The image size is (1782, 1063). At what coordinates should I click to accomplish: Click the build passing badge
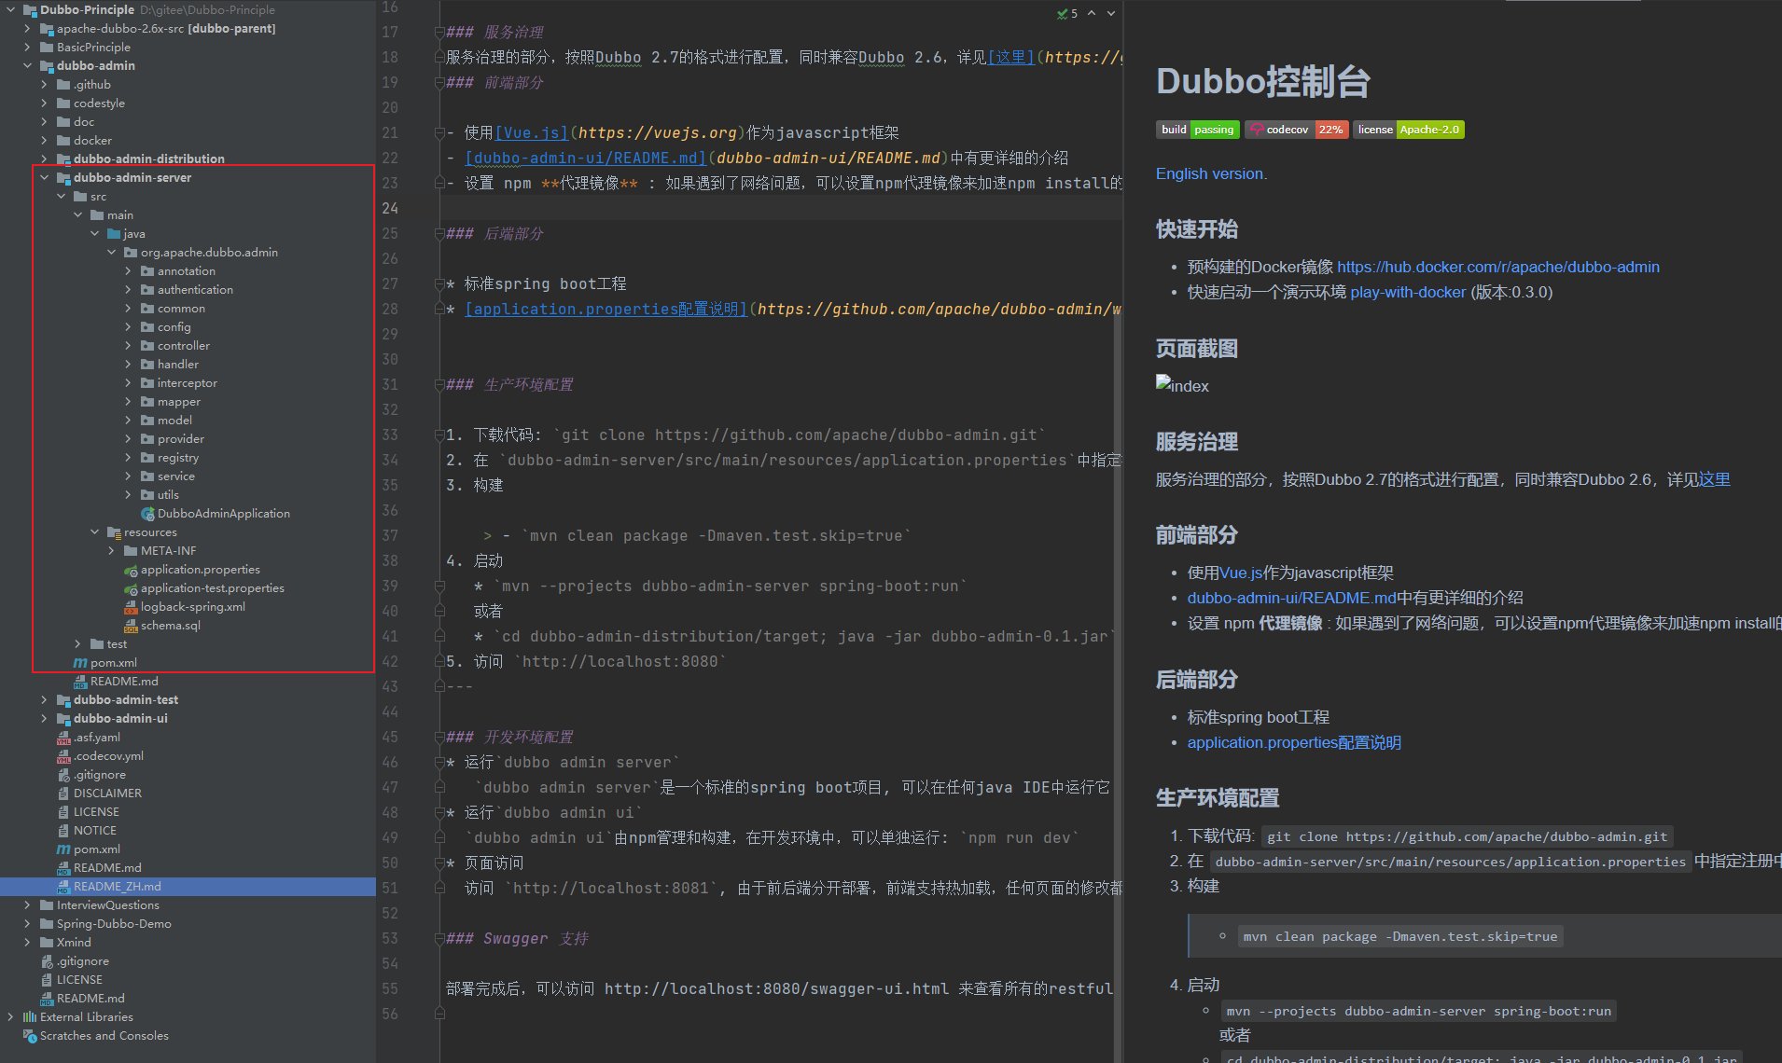[1198, 130]
